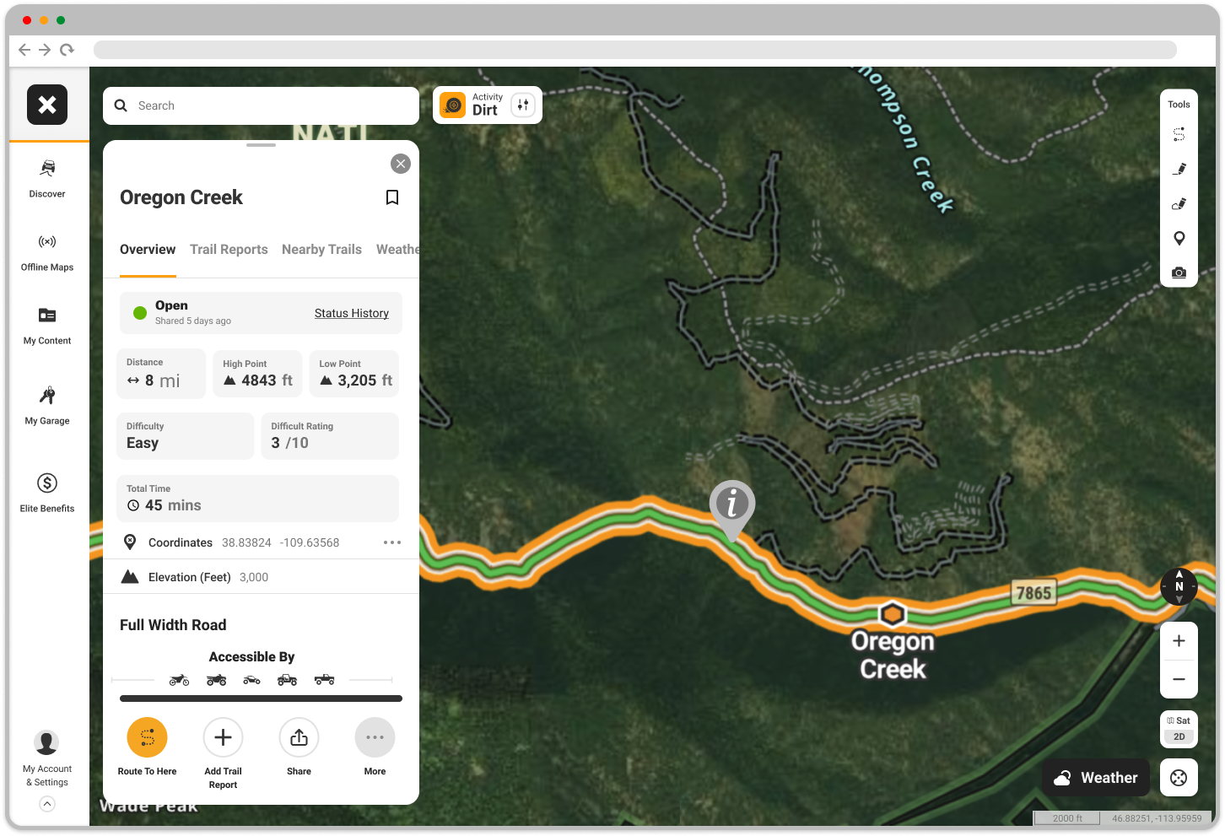
Task: Click the Oregon Creek hexagon trail marker
Action: (x=893, y=614)
